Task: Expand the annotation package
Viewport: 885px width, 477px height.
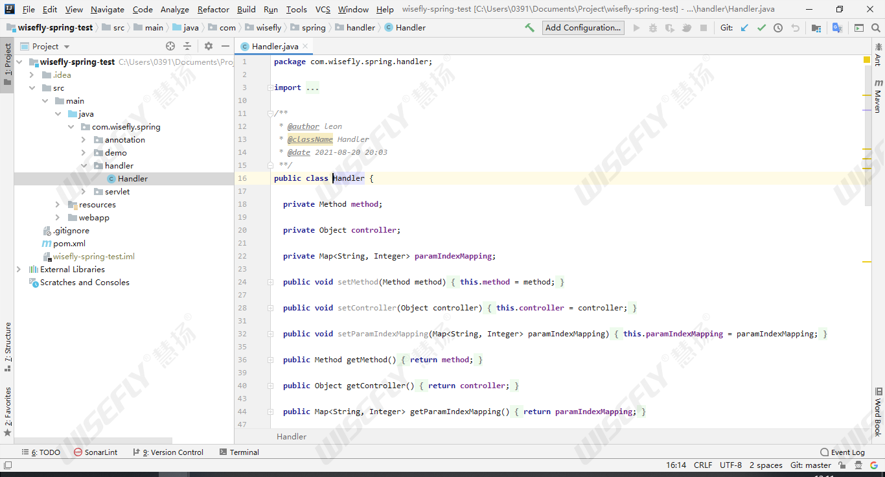Action: (84, 140)
